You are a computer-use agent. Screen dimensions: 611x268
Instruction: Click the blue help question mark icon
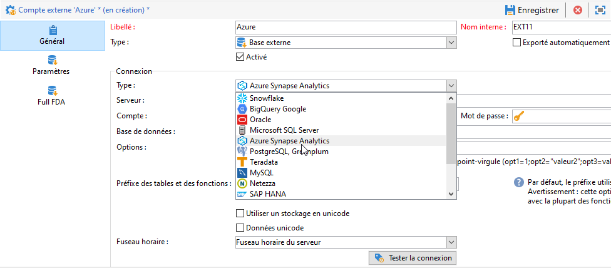[x=518, y=182]
